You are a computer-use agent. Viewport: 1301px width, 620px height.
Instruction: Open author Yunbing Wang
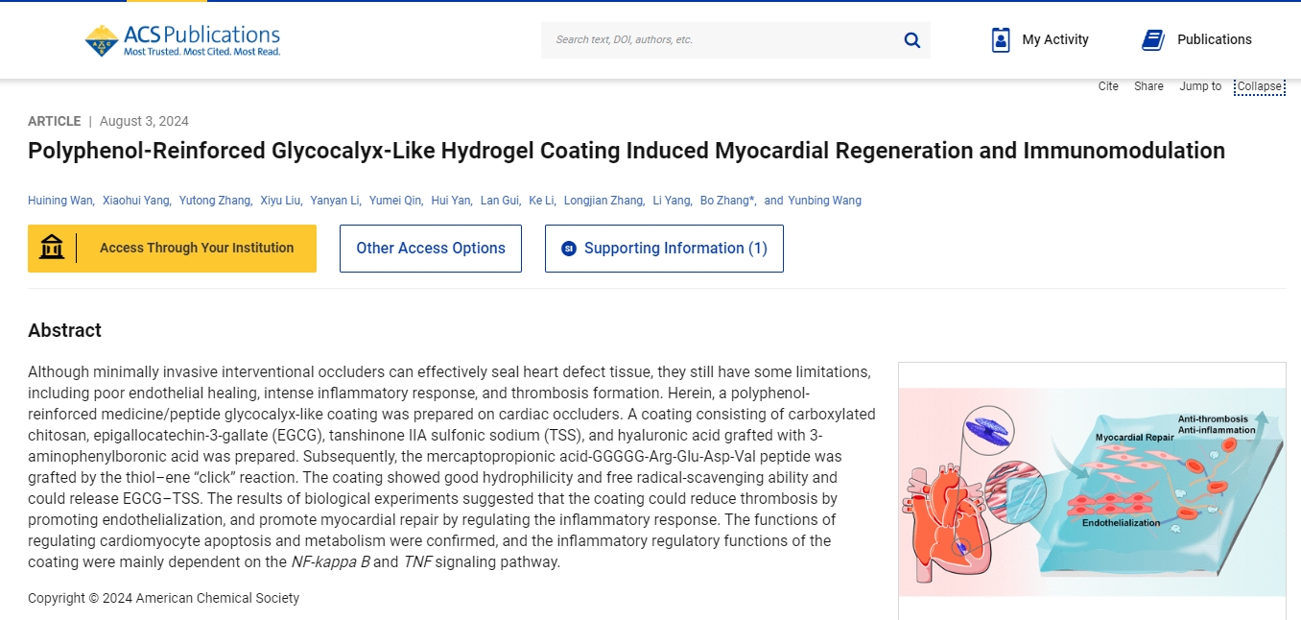coord(825,201)
